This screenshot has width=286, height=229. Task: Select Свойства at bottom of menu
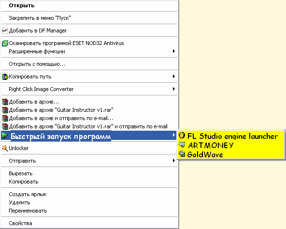tap(89, 223)
